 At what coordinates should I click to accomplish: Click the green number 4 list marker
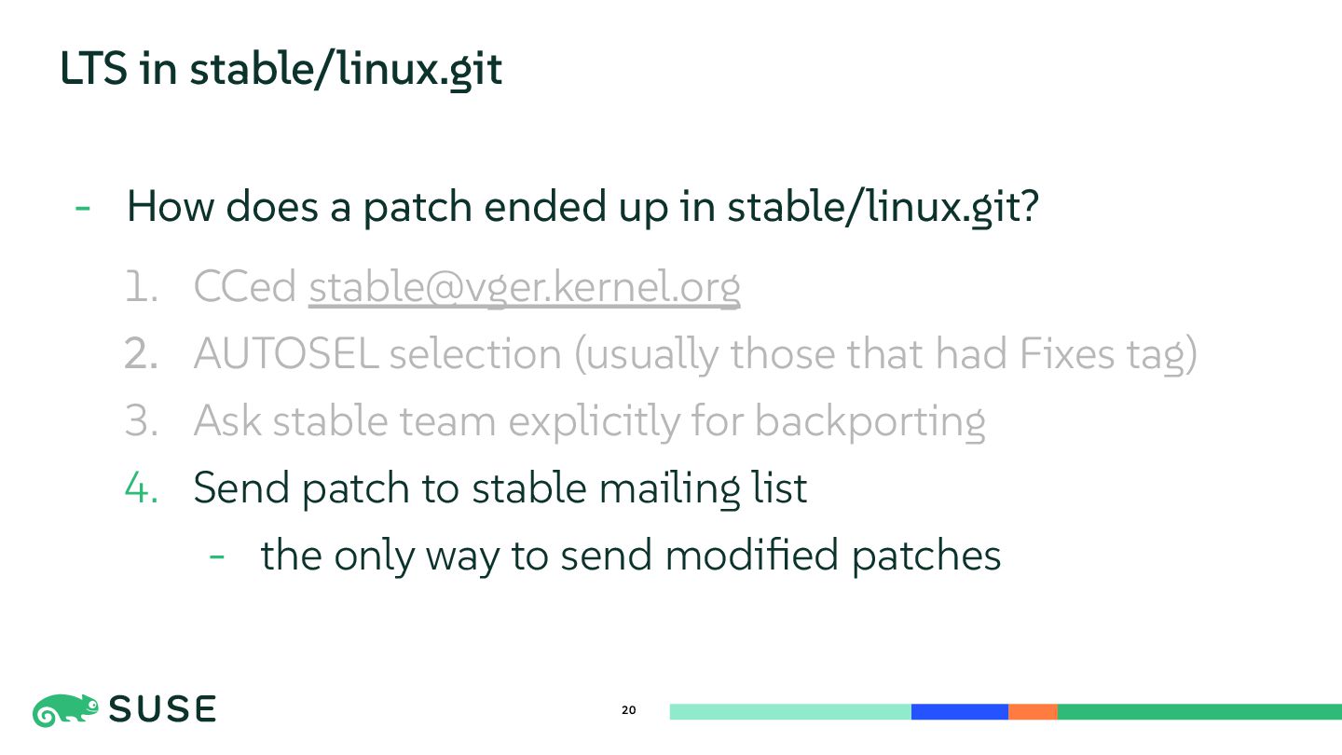pyautogui.click(x=142, y=488)
